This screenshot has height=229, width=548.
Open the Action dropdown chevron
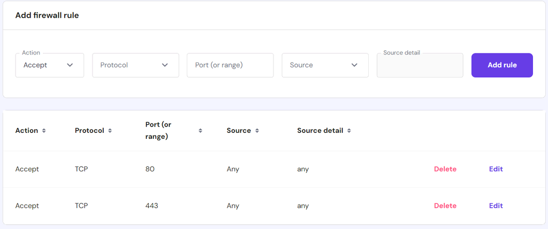click(70, 65)
